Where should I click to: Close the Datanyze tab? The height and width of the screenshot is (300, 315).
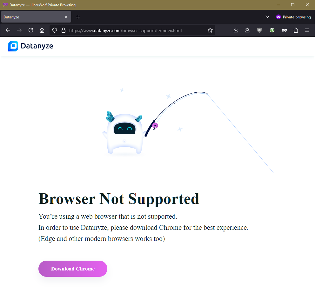pos(66,17)
